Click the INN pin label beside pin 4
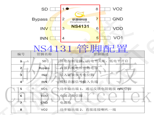The height and width of the screenshot is (115, 154). point(44,38)
